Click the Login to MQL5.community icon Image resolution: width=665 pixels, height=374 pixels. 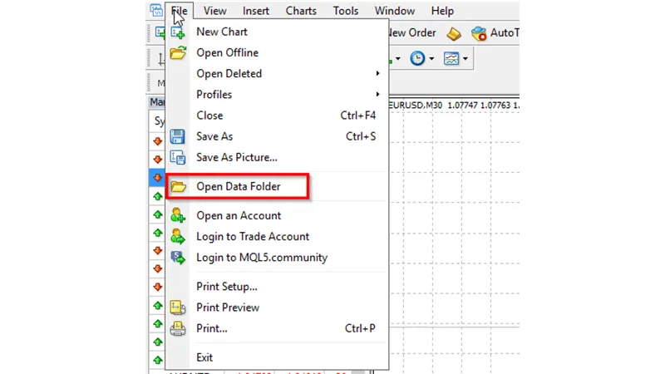coord(178,258)
